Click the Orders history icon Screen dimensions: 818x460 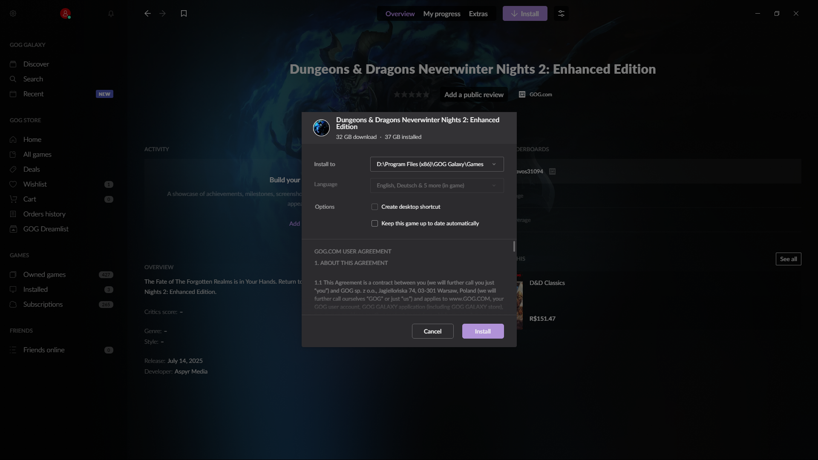[x=13, y=214]
